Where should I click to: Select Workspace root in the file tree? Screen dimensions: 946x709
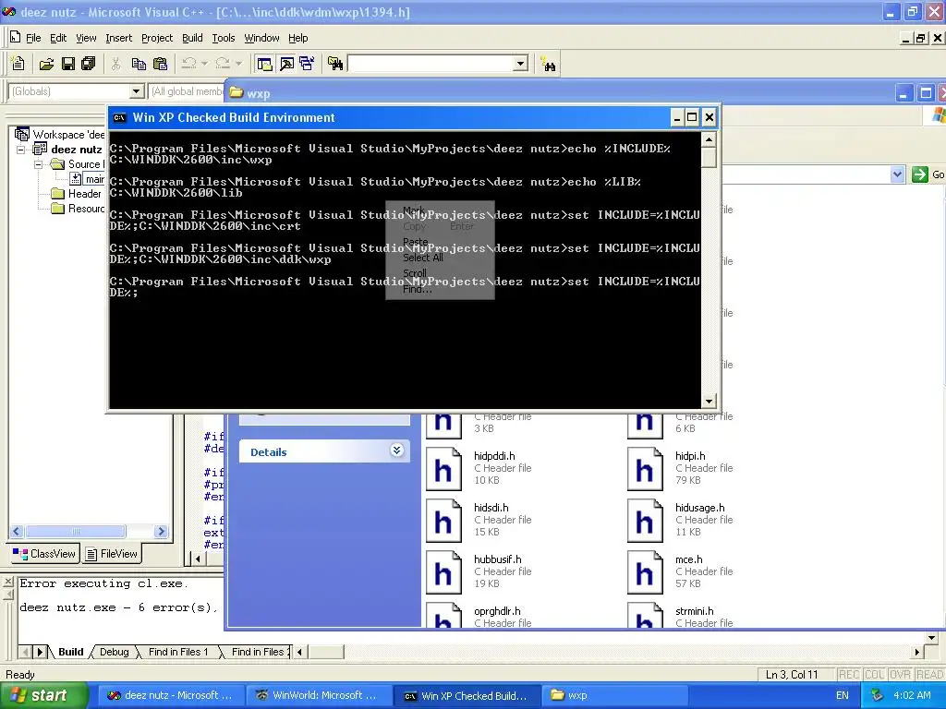pos(60,135)
